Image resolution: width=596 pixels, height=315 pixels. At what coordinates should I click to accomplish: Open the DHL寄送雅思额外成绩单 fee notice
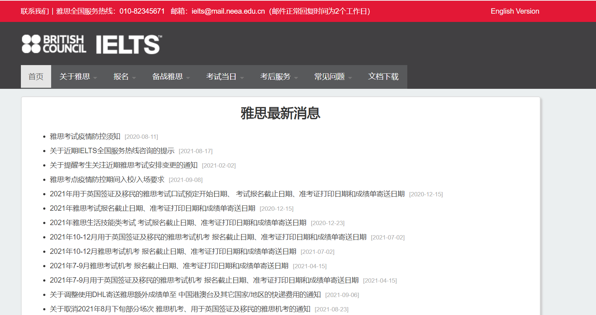pos(185,295)
